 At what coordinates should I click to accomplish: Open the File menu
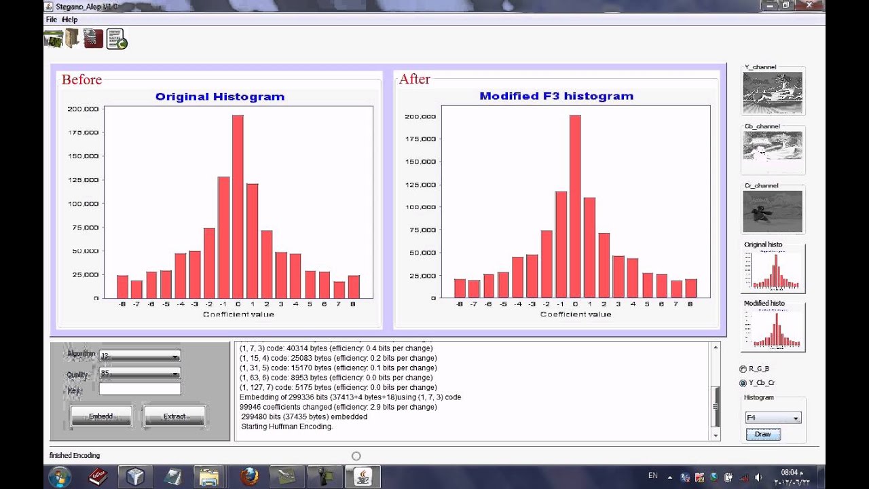point(52,20)
